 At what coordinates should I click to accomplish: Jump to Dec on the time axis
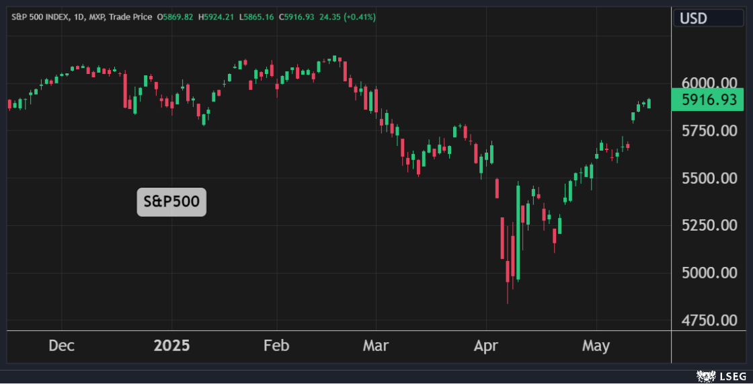tap(61, 346)
